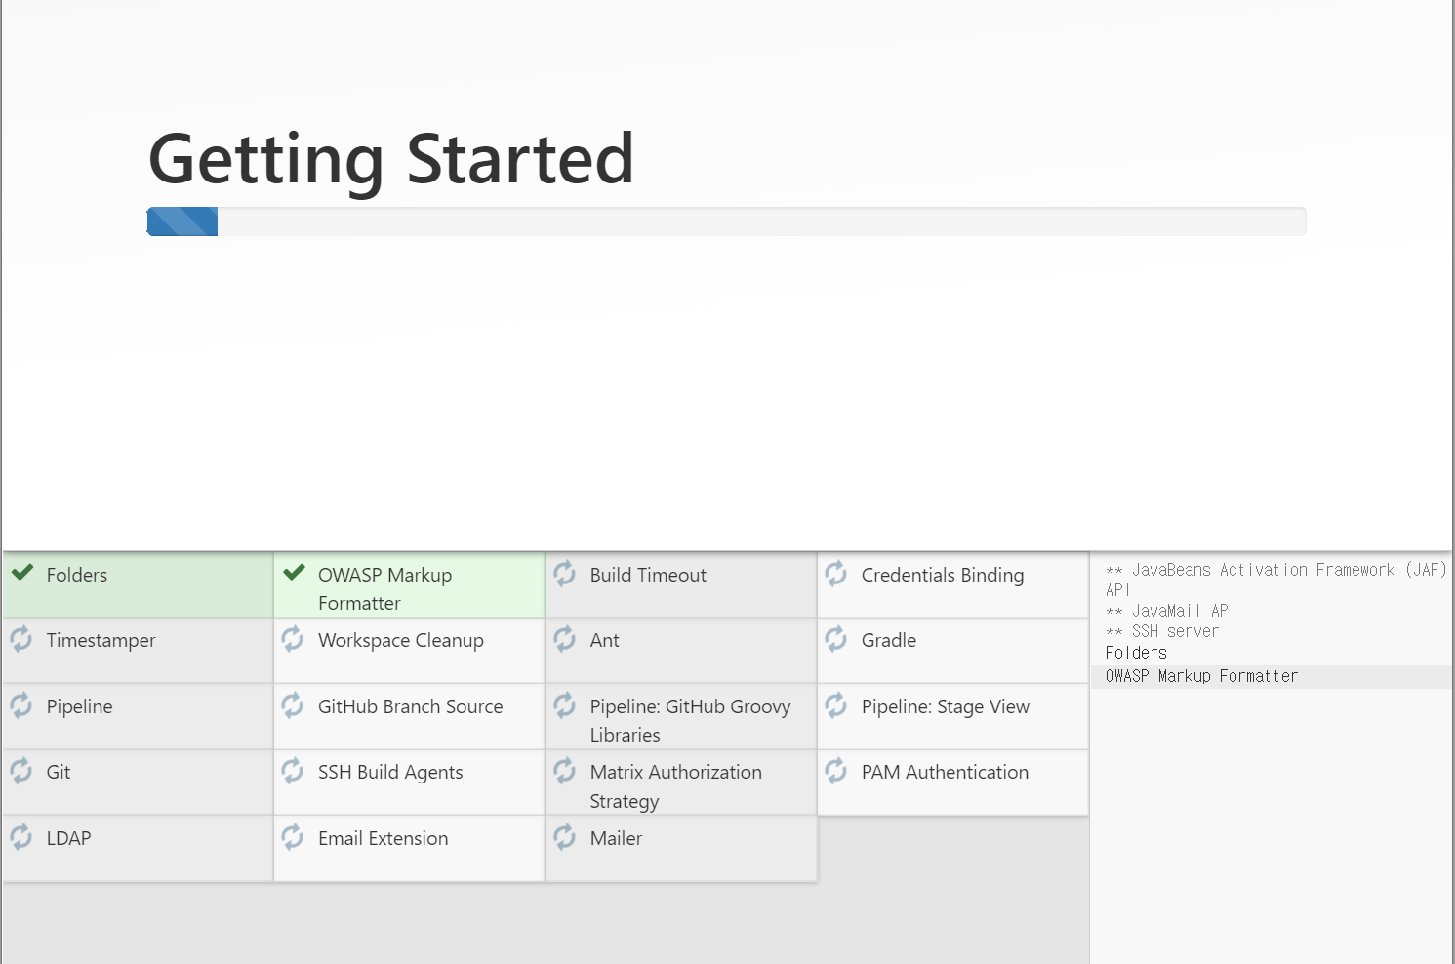The image size is (1455, 964).
Task: Click the pending icon next to Pipeline plugin
Action: click(21, 705)
